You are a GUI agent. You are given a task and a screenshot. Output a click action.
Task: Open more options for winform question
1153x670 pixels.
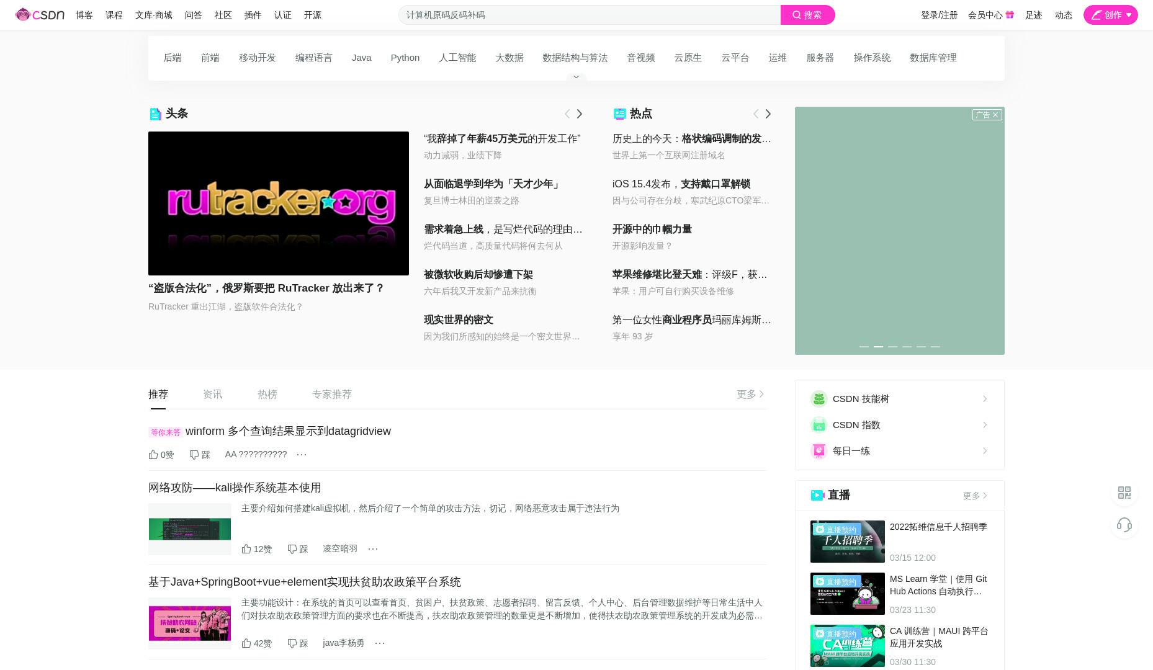[302, 455]
